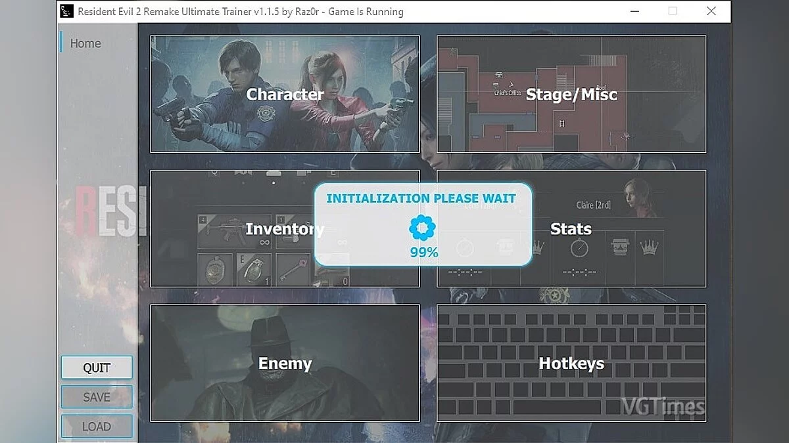The image size is (789, 443).
Task: Open the Stage/Misc tile
Action: pyautogui.click(x=571, y=94)
